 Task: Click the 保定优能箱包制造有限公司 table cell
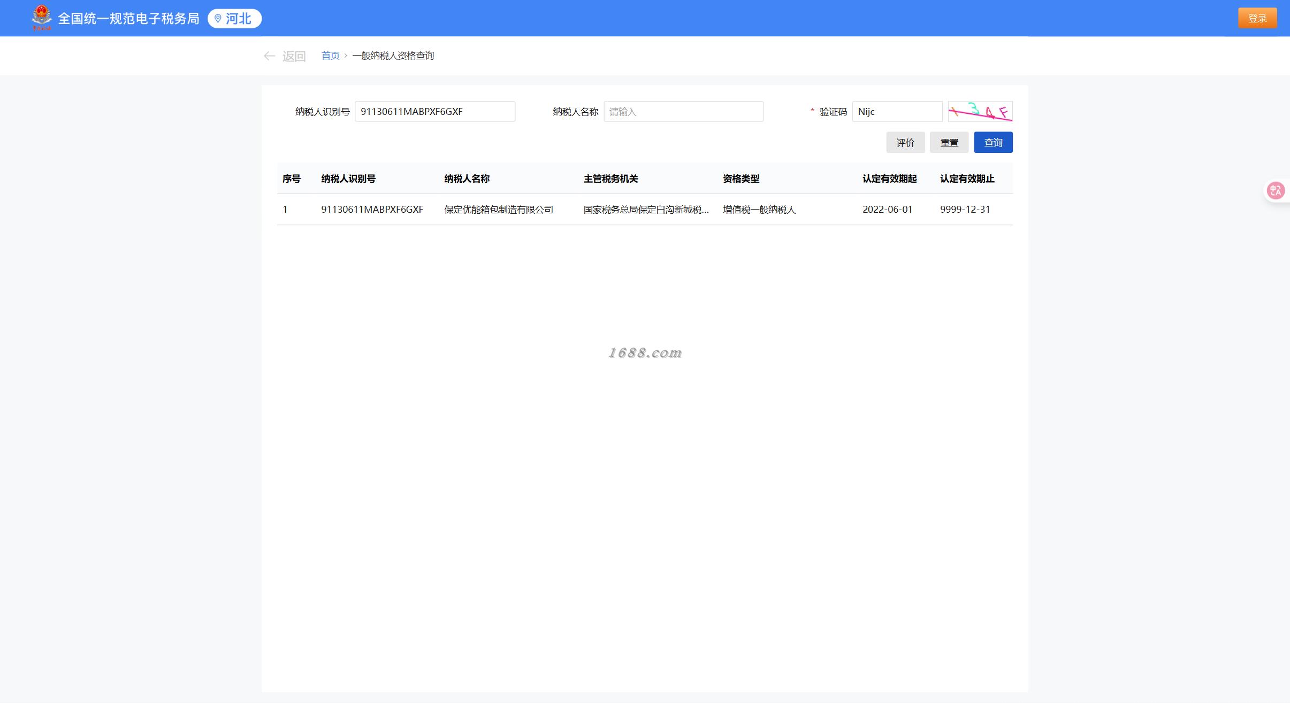(498, 210)
